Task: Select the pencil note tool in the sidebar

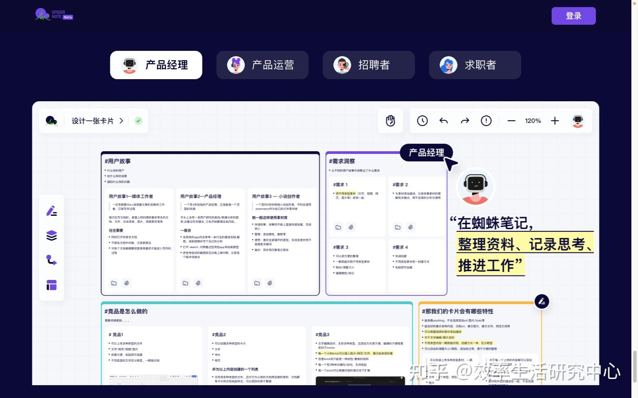Action: click(51, 211)
